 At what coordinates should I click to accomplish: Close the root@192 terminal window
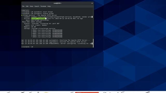click(92, 3)
